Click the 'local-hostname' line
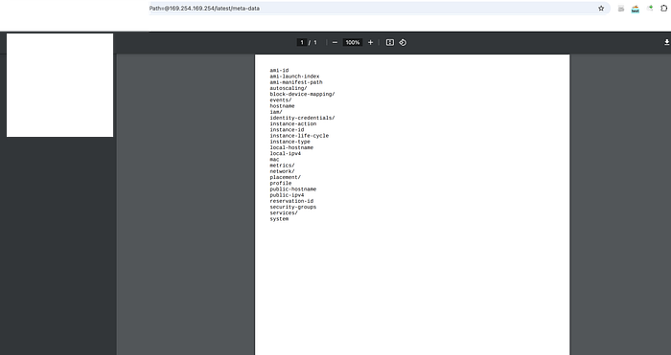This screenshot has width=671, height=355. (x=291, y=147)
